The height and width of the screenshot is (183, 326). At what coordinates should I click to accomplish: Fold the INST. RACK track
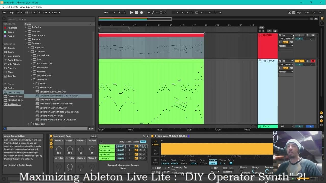coord(260,61)
